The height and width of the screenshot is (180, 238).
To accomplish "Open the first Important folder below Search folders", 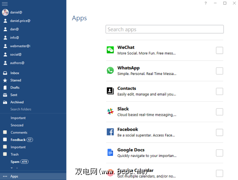I will [18, 118].
